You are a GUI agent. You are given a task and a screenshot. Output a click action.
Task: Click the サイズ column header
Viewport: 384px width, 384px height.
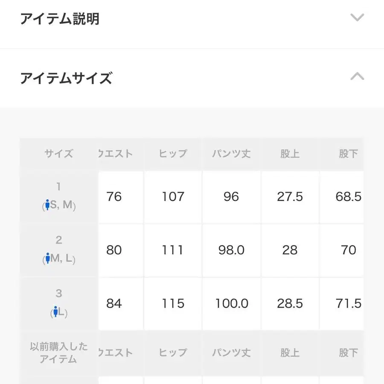pyautogui.click(x=59, y=154)
